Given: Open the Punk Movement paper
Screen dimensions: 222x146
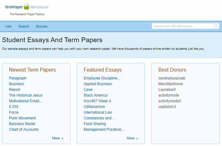Looking at the screenshot, I should [x=23, y=118].
